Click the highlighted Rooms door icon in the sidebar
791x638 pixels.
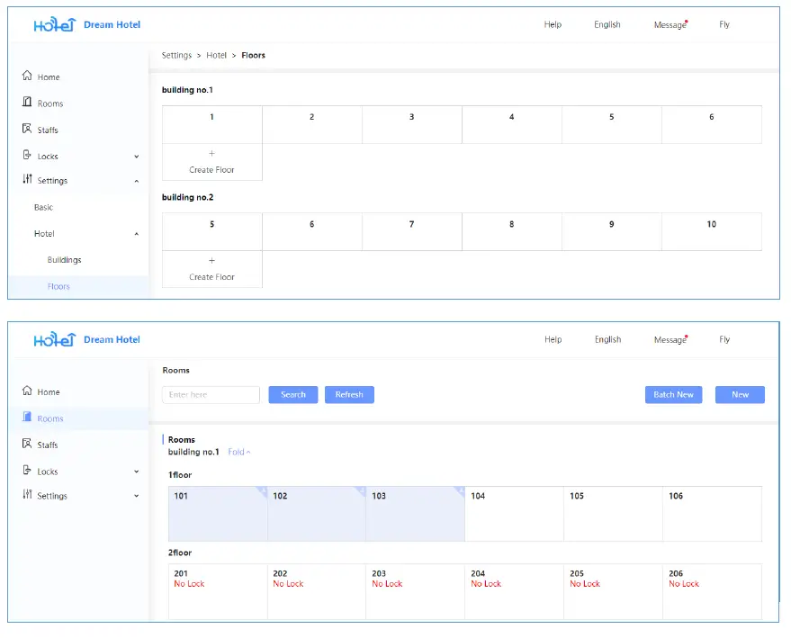coord(27,418)
